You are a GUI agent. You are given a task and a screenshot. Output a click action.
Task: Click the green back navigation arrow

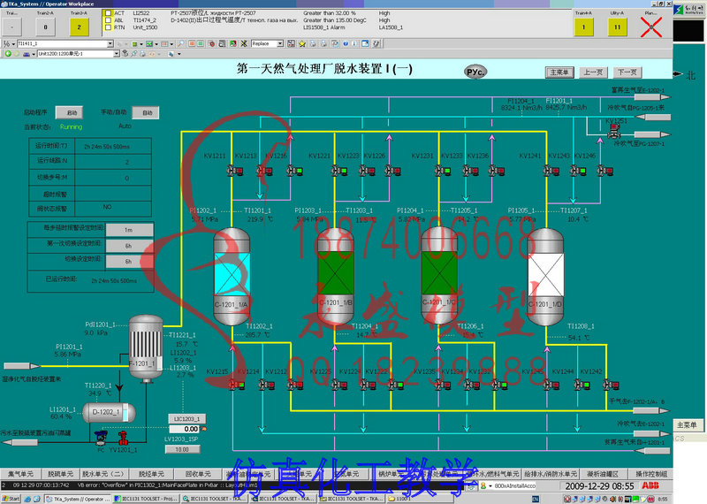pos(8,54)
